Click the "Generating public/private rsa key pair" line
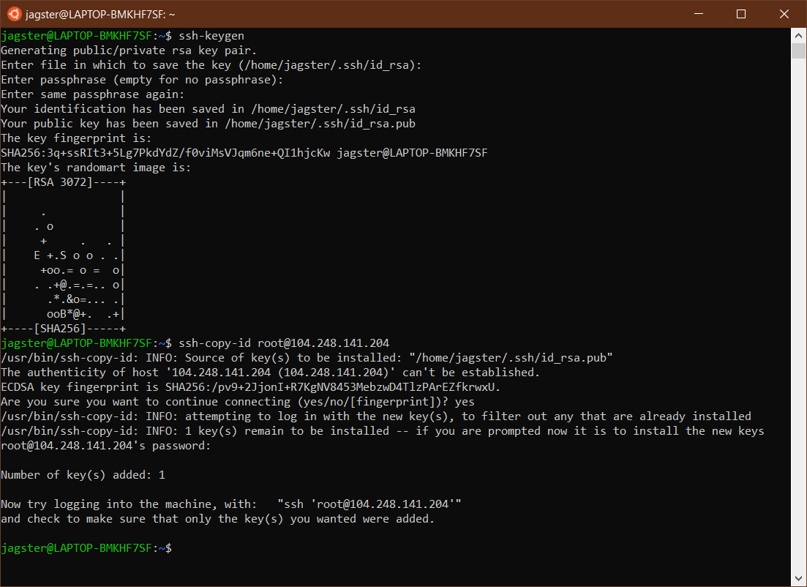This screenshot has height=587, width=807. (x=129, y=51)
